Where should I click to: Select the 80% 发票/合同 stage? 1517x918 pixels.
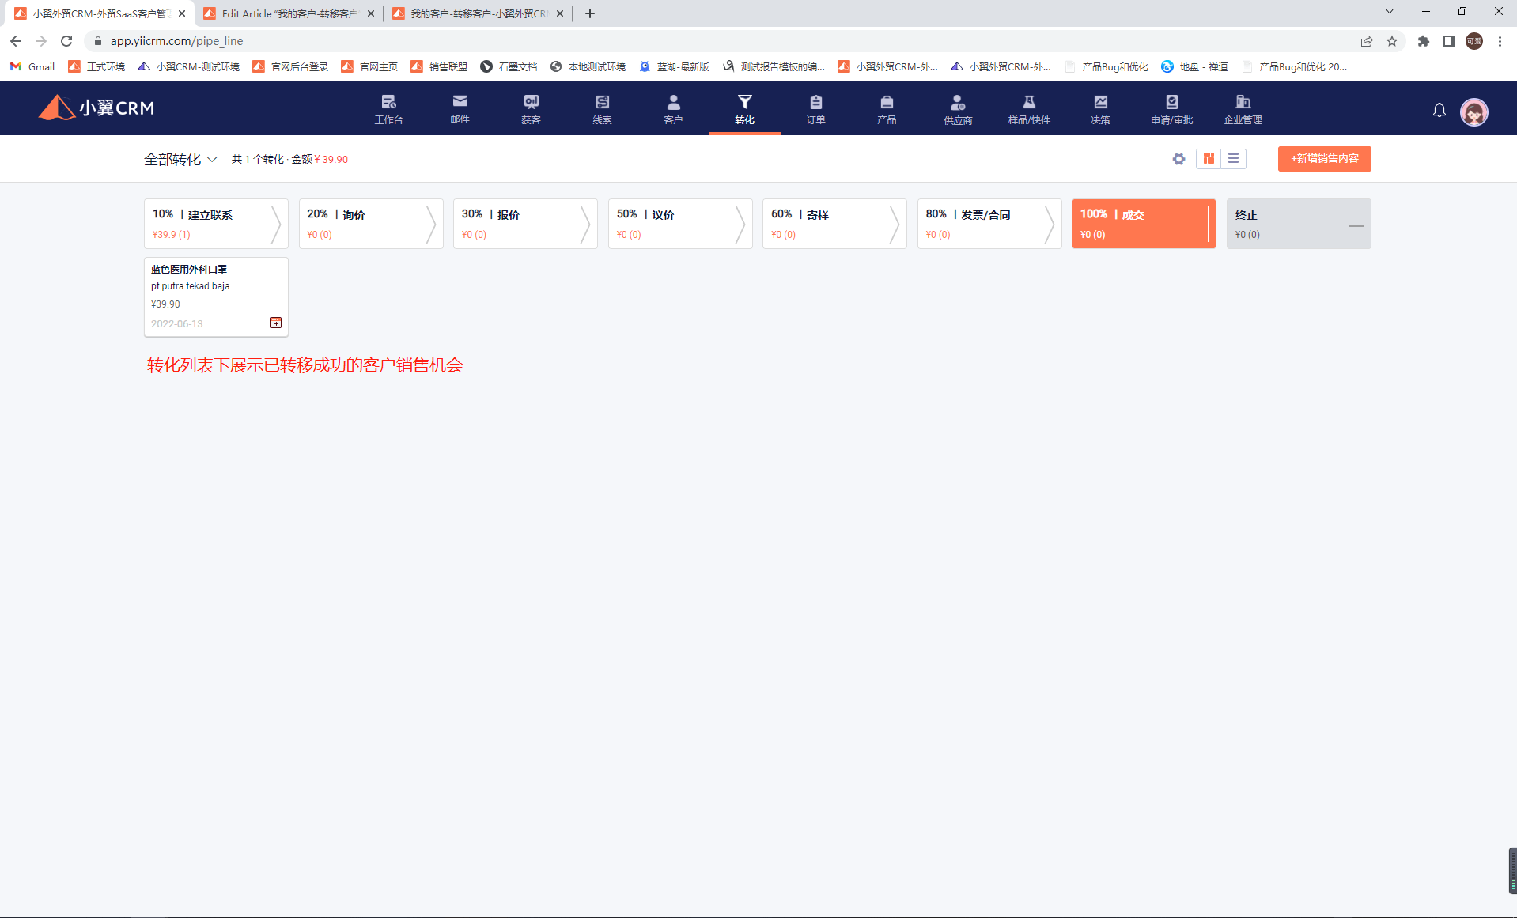click(989, 224)
